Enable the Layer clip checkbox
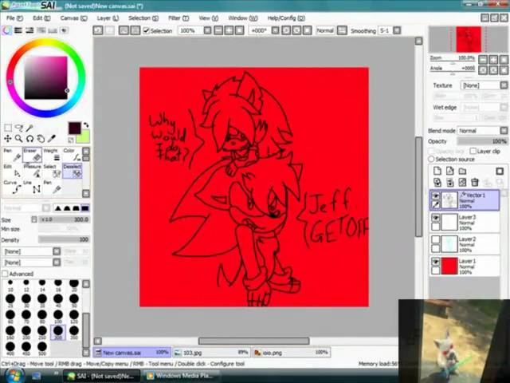This screenshot has width=510, height=383. pyautogui.click(x=473, y=151)
